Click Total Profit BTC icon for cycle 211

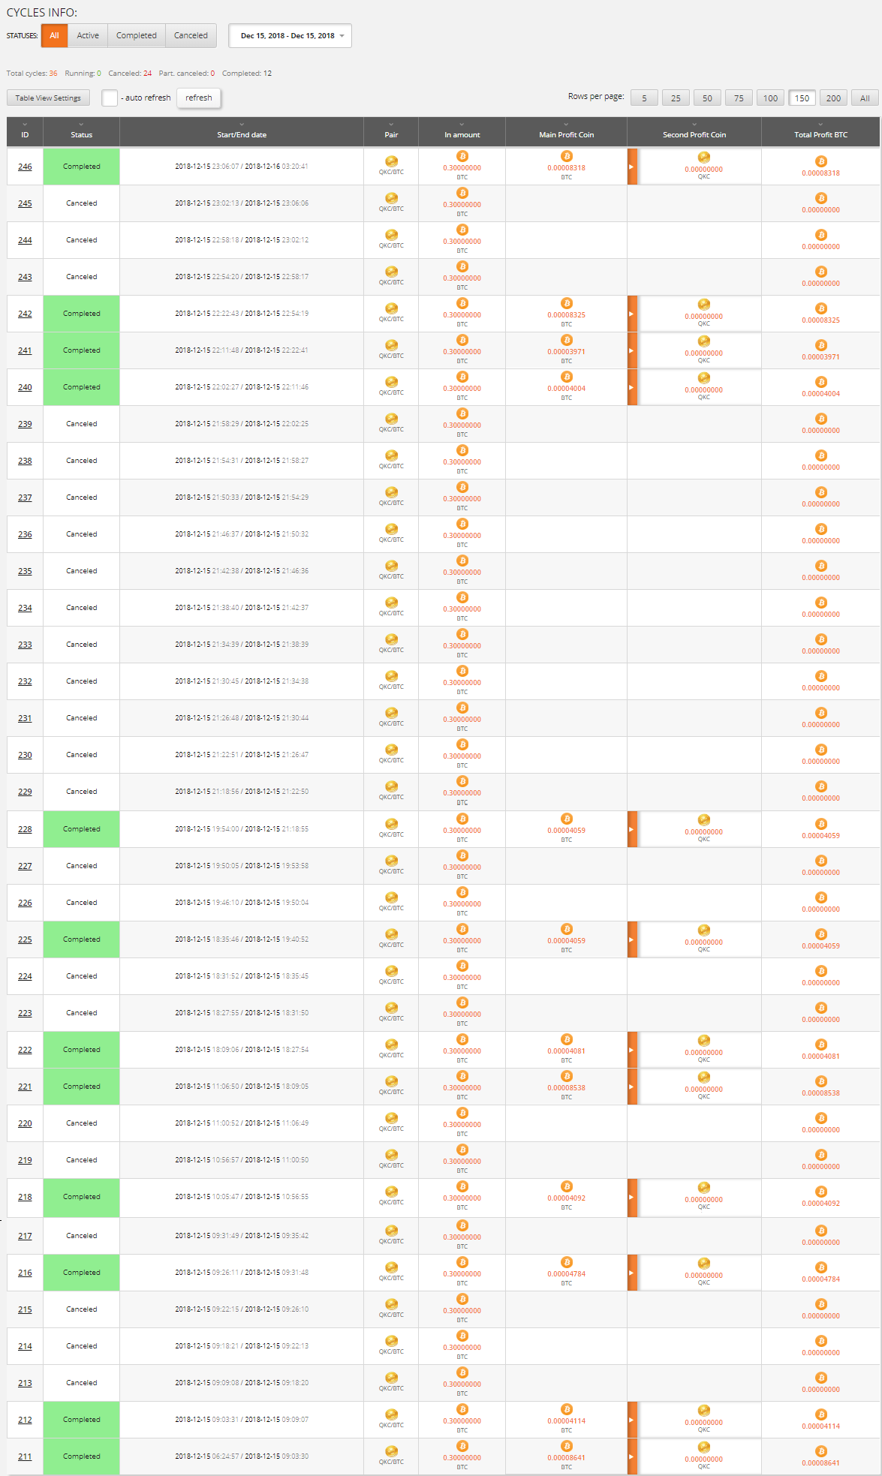point(821,1451)
